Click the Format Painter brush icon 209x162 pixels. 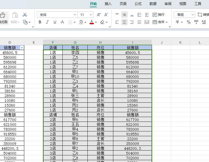pos(3,15)
